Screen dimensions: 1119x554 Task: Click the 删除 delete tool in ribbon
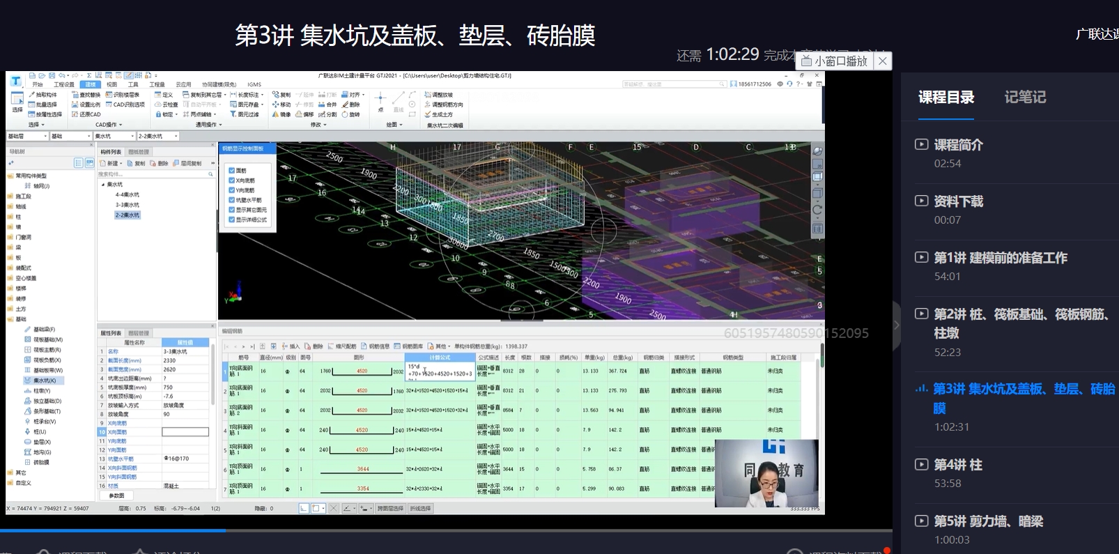click(x=351, y=105)
